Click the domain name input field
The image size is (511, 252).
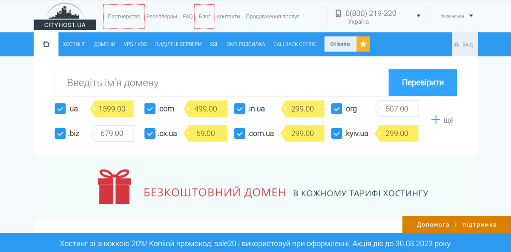[x=221, y=83]
